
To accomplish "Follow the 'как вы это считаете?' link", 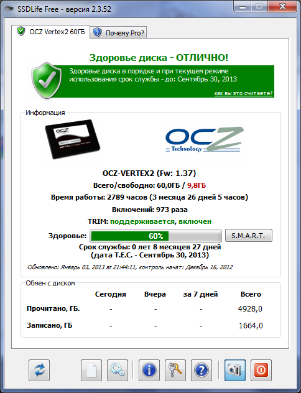I will [243, 93].
